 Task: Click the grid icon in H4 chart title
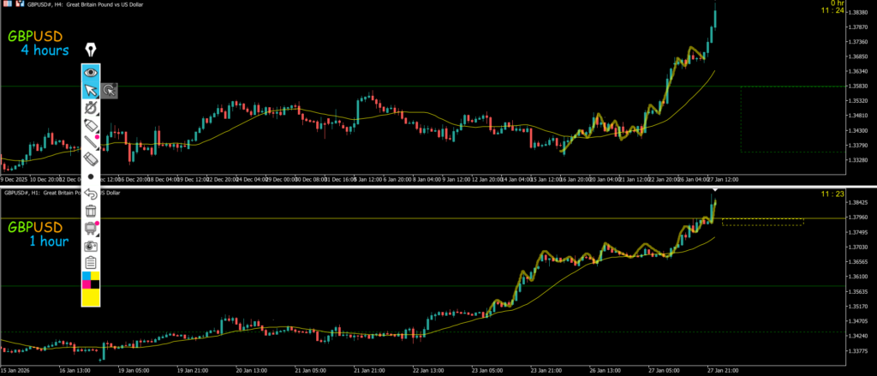(5, 4)
